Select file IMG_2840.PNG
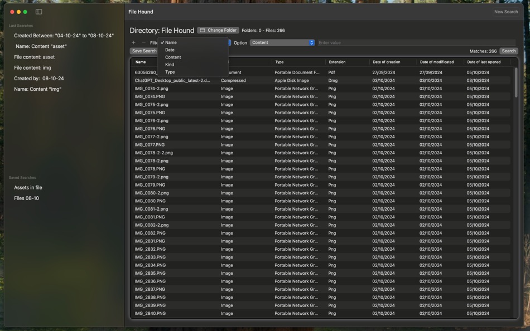The width and height of the screenshot is (530, 331). (x=150, y=313)
